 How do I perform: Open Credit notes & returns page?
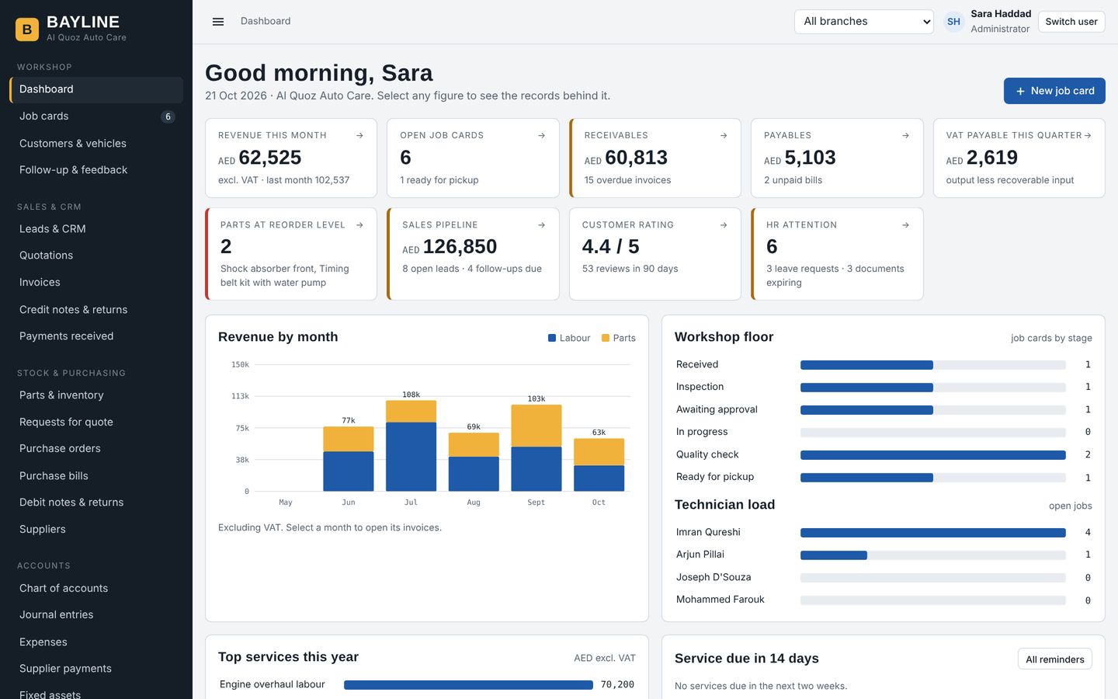point(96,310)
